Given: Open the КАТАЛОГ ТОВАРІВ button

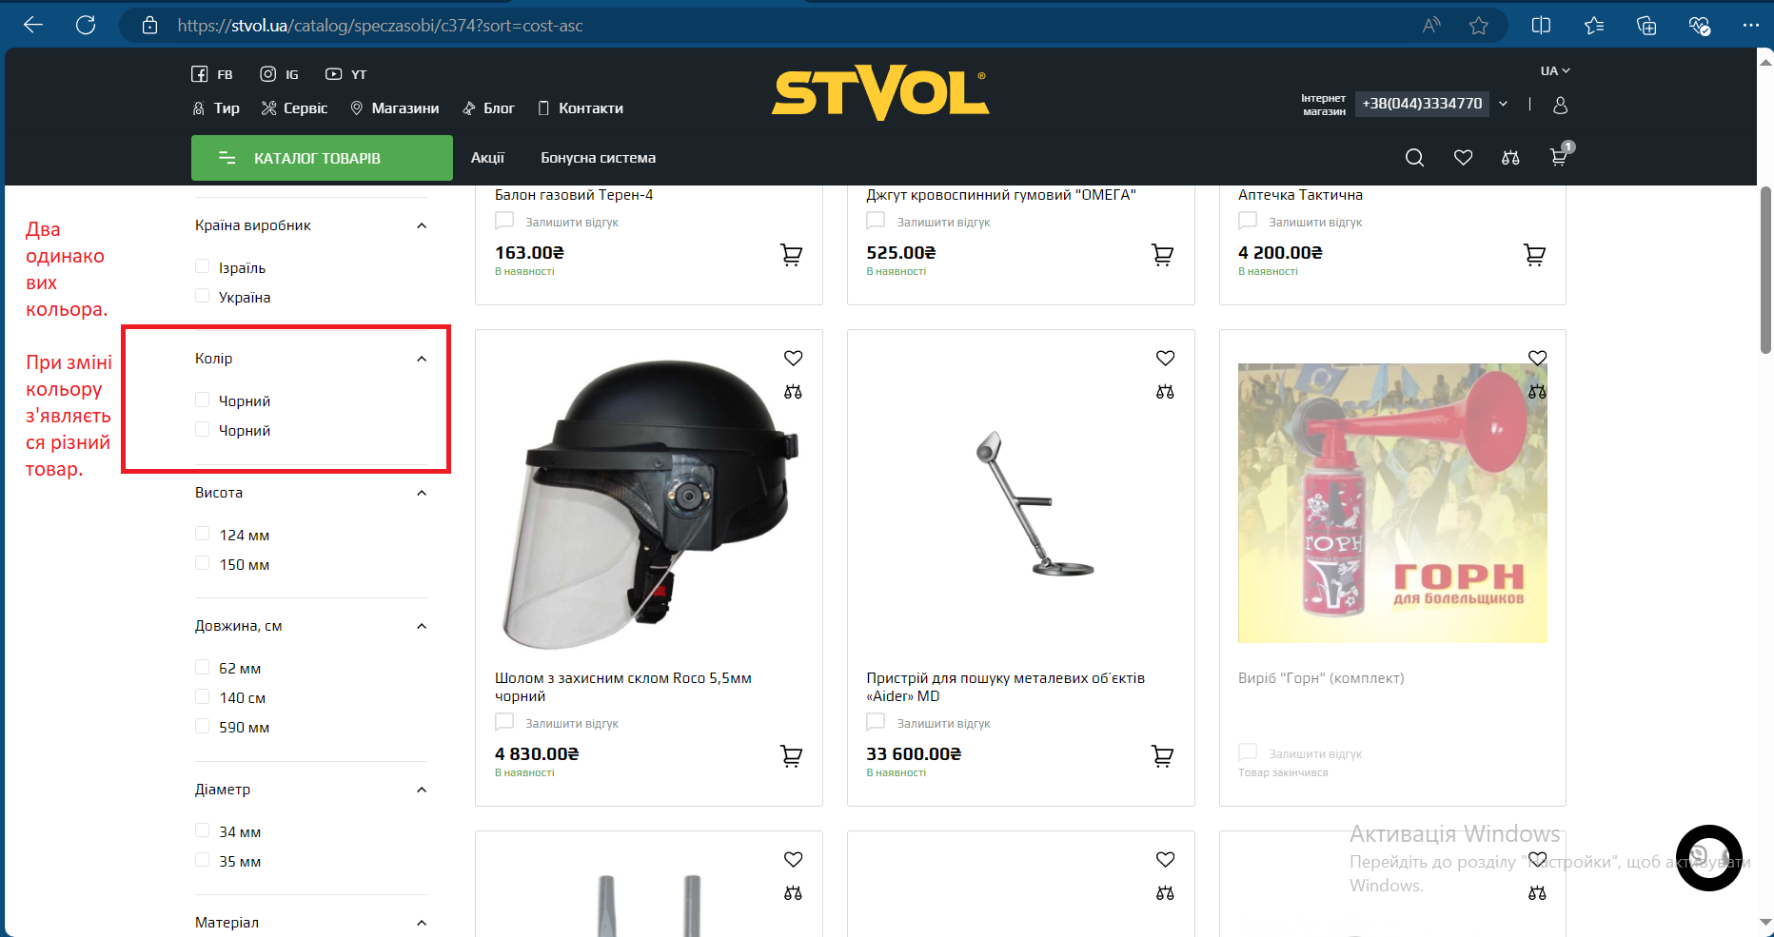Looking at the screenshot, I should click(322, 158).
